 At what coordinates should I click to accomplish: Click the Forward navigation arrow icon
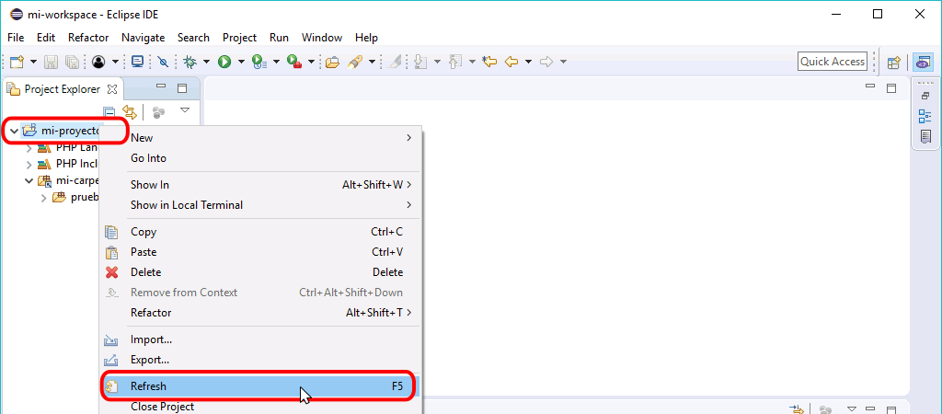point(546,62)
